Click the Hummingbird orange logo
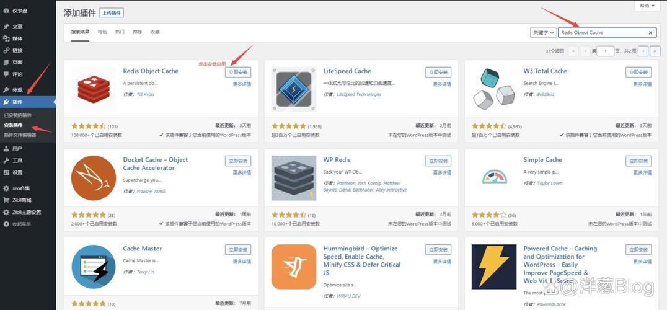Viewport: 667px width, 310px height. (x=294, y=267)
